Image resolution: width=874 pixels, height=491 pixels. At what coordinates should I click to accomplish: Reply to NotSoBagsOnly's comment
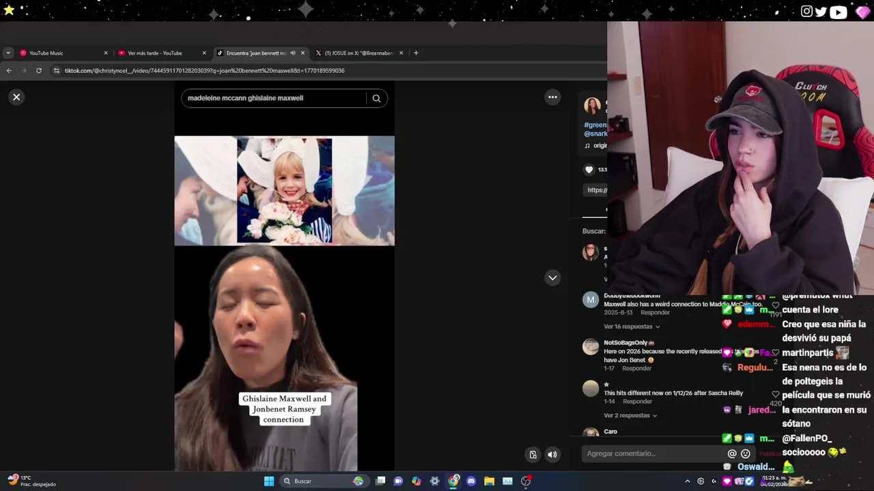tap(636, 368)
